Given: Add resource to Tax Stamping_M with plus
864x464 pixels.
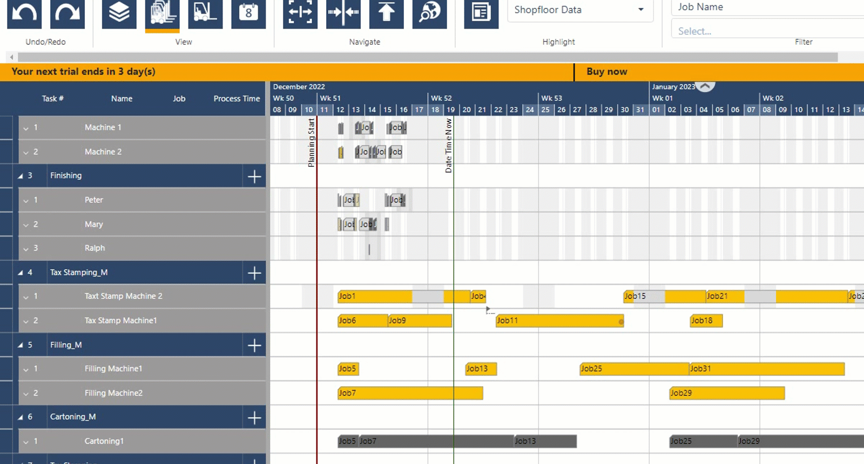Looking at the screenshot, I should pyautogui.click(x=254, y=273).
